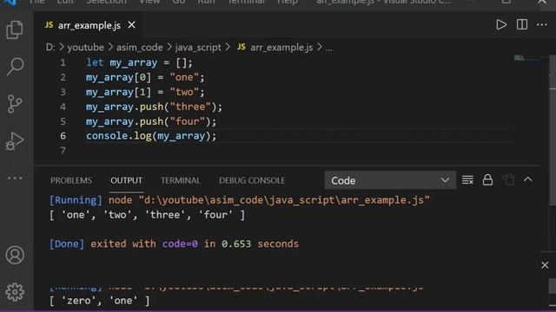Switch to the PROBLEMS panel tab
This screenshot has height=312, width=556.
click(x=71, y=180)
